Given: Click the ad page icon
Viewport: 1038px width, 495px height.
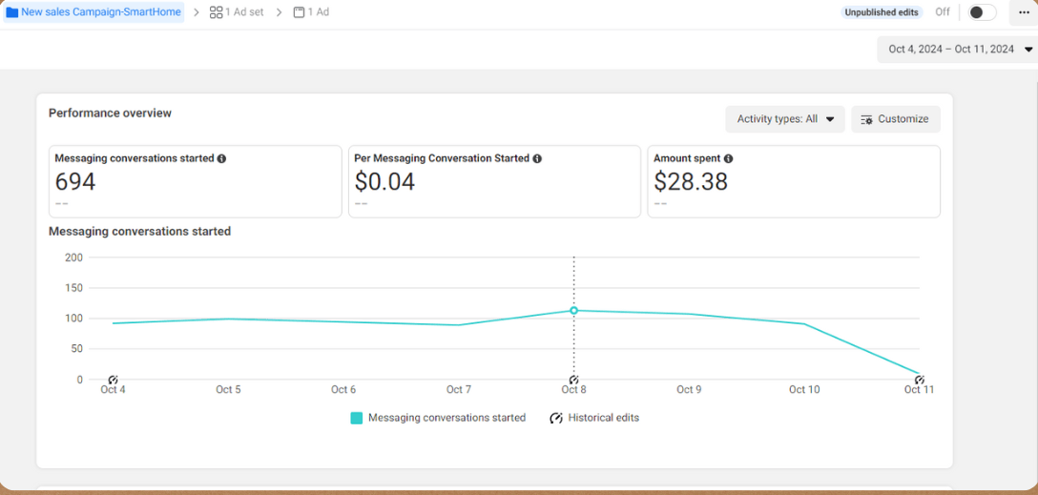Looking at the screenshot, I should [300, 12].
